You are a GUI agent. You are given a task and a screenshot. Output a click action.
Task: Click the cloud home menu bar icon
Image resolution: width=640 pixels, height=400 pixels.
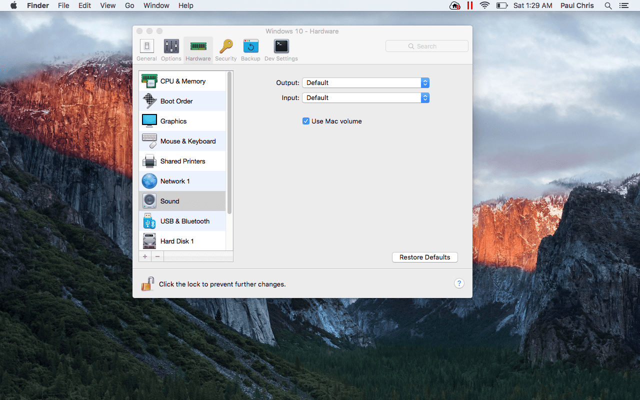click(455, 5)
